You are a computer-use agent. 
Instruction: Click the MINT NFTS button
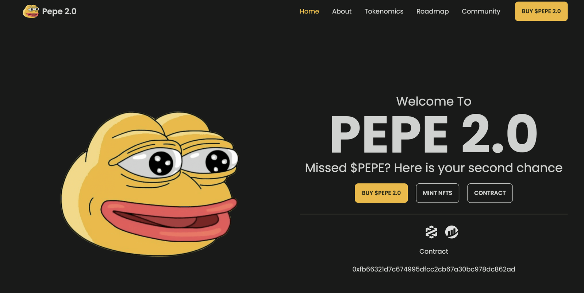(437, 193)
